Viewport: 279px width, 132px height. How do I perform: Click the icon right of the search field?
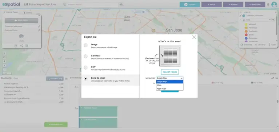click(x=121, y=4)
